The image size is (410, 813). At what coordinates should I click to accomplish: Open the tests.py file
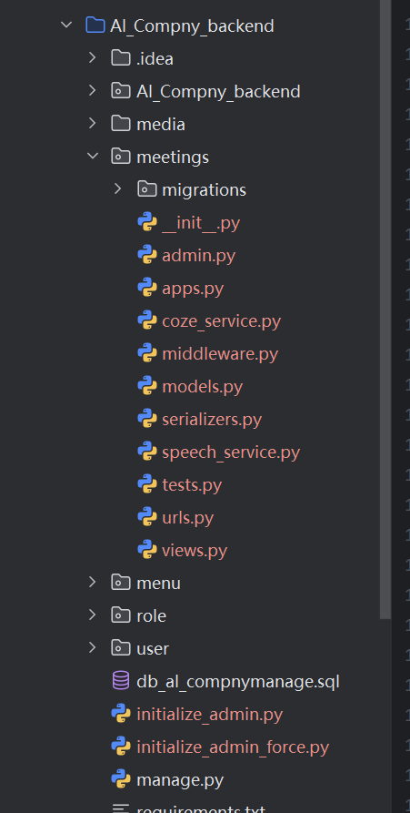point(192,485)
